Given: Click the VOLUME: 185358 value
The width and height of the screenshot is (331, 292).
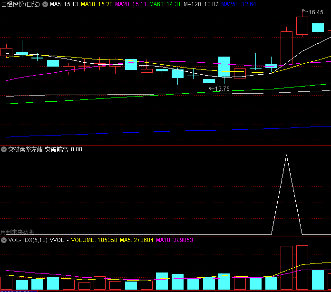Looking at the screenshot, I should tap(94, 240).
